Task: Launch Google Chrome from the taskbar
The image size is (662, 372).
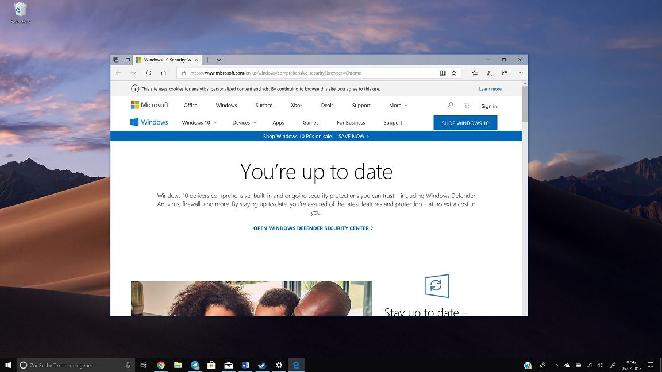Action: click(161, 365)
